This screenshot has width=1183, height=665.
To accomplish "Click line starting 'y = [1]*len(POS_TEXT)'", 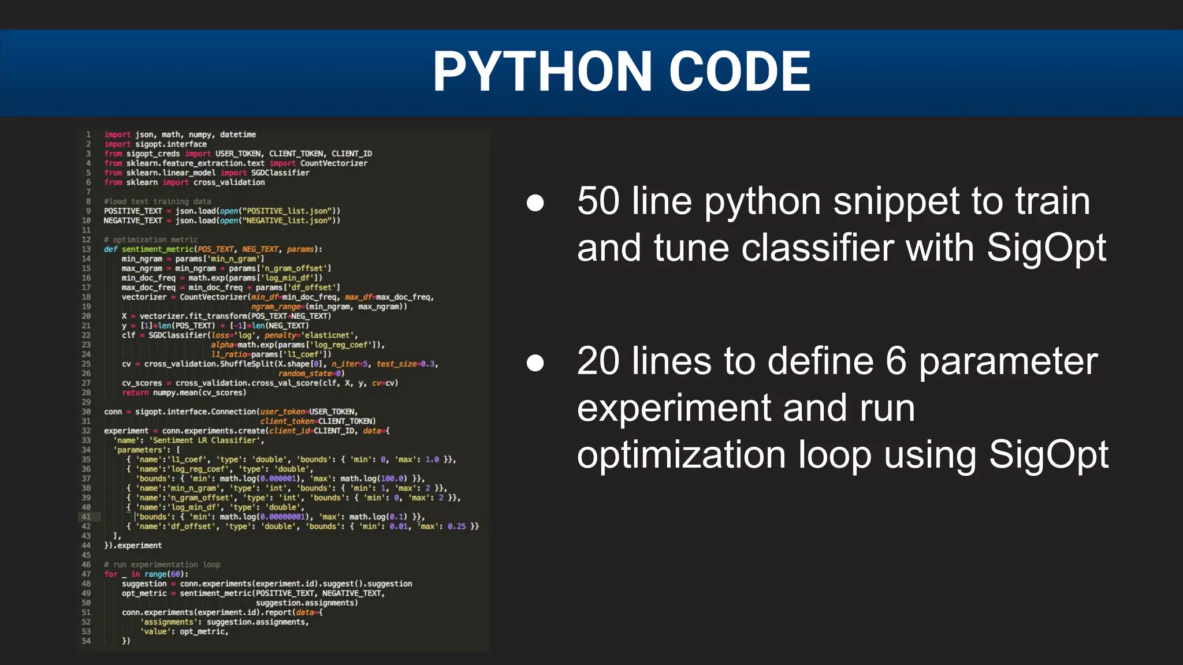I will (x=215, y=326).
